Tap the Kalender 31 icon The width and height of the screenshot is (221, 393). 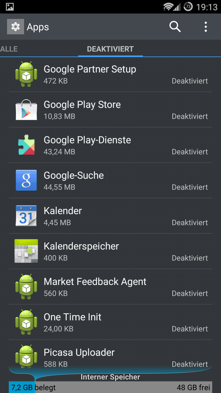click(26, 215)
